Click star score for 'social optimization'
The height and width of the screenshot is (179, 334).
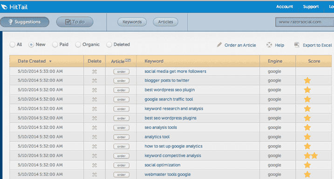point(307,165)
